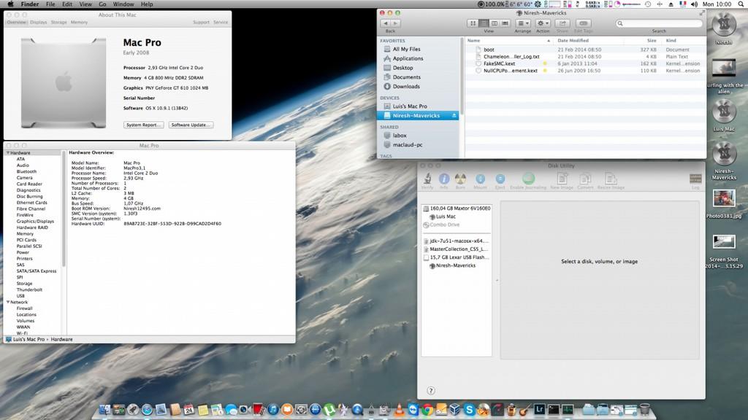Open the Log icon in Disk Utility
Screen dimensions: 748x420
tap(695, 178)
